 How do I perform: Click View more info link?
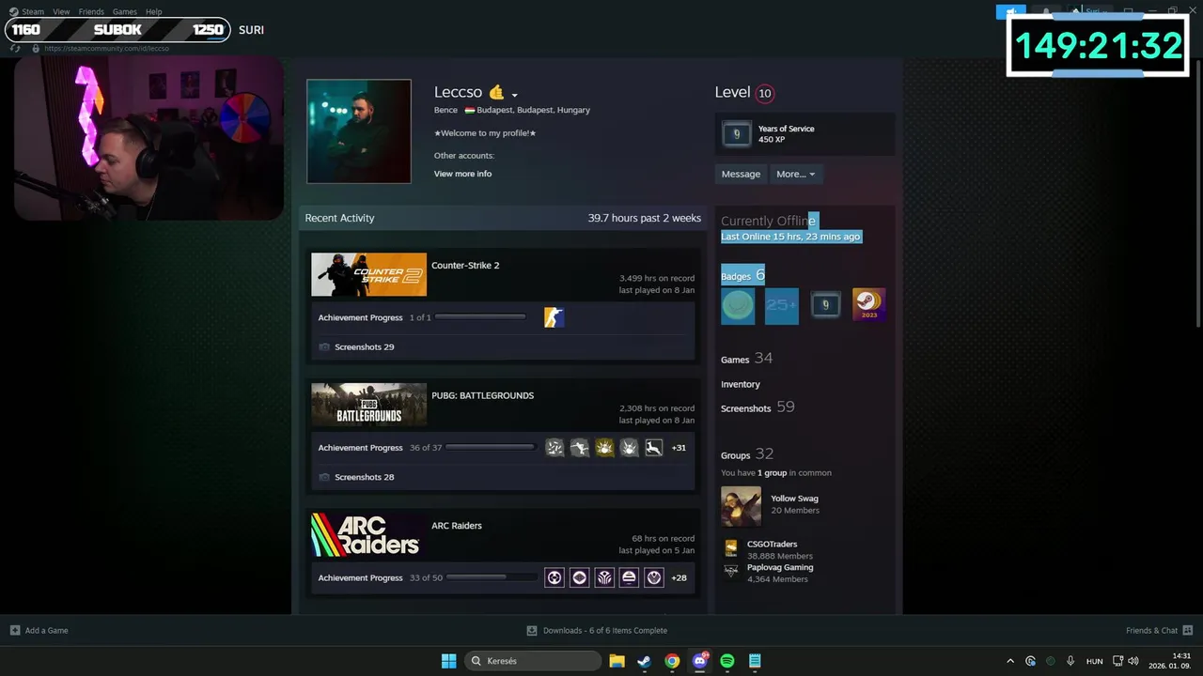(x=462, y=174)
